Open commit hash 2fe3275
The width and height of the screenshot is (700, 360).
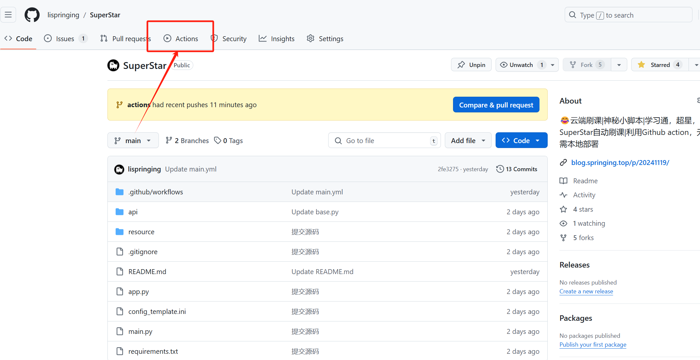(x=448, y=169)
